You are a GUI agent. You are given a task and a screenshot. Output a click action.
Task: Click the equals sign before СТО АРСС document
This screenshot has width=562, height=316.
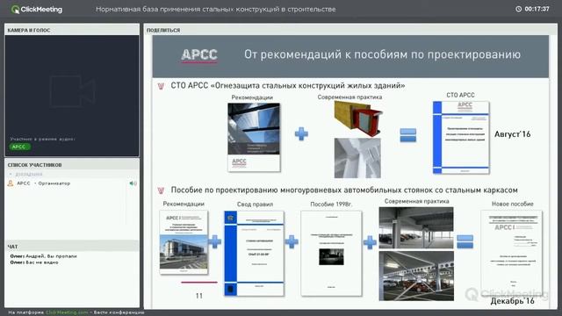(407, 135)
